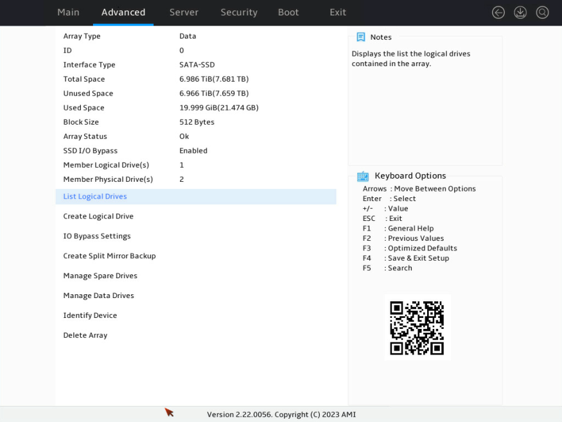Go to the Security tab
The width and height of the screenshot is (562, 422).
click(239, 12)
